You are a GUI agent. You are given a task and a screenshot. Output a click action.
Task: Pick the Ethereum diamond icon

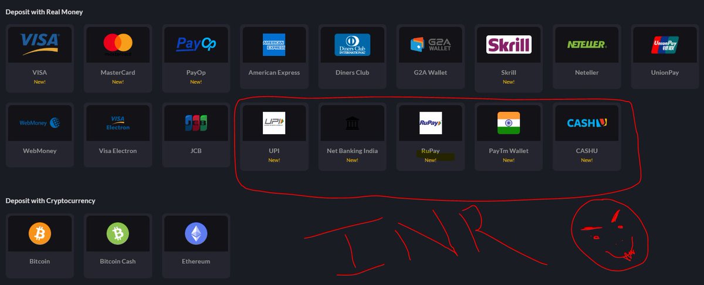tap(196, 234)
